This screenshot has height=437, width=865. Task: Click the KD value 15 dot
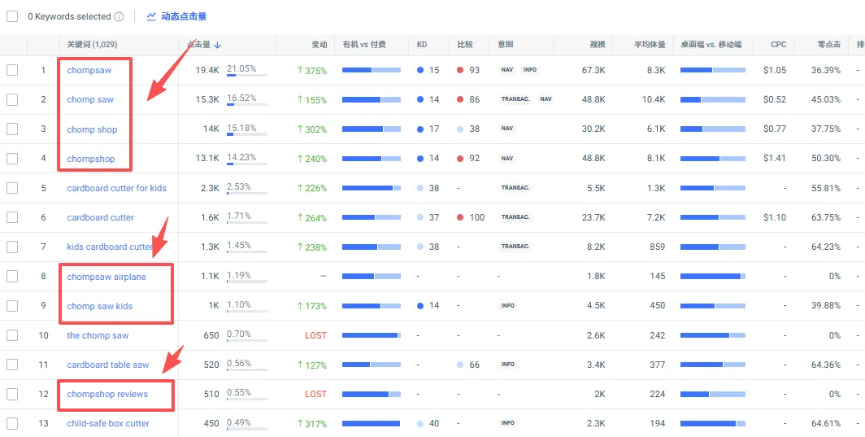pos(421,70)
